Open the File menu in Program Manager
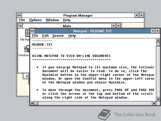Image resolution: width=161 pixels, height=121 pixels. click(22, 20)
